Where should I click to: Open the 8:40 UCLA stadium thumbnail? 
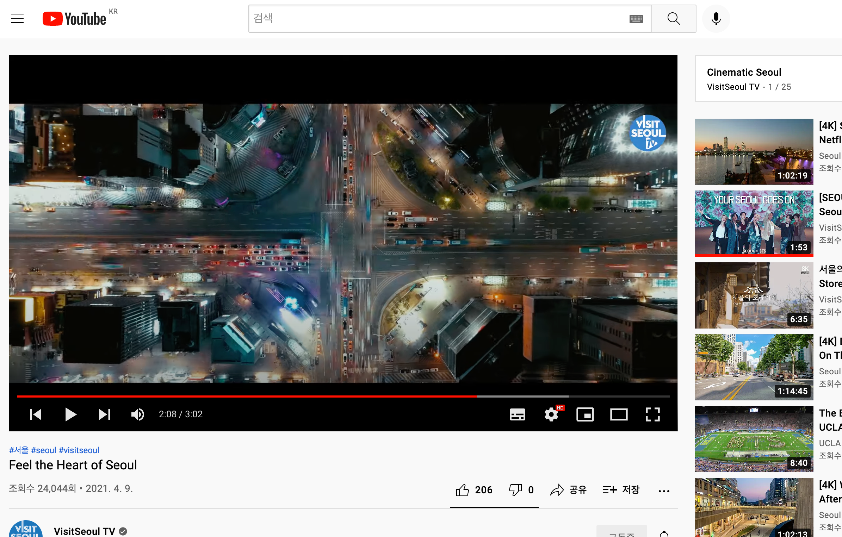point(754,439)
